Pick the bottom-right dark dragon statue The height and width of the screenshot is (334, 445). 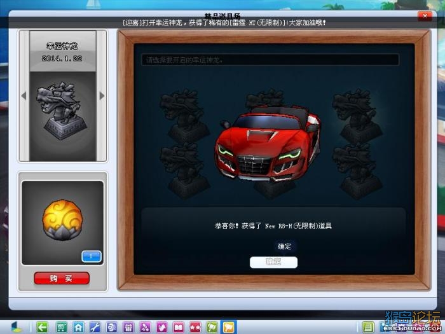tap(357, 170)
